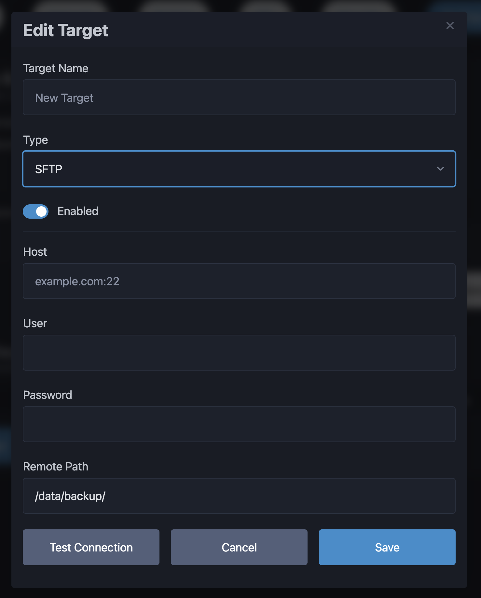
Task: Cancel editing the target
Action: pos(239,547)
